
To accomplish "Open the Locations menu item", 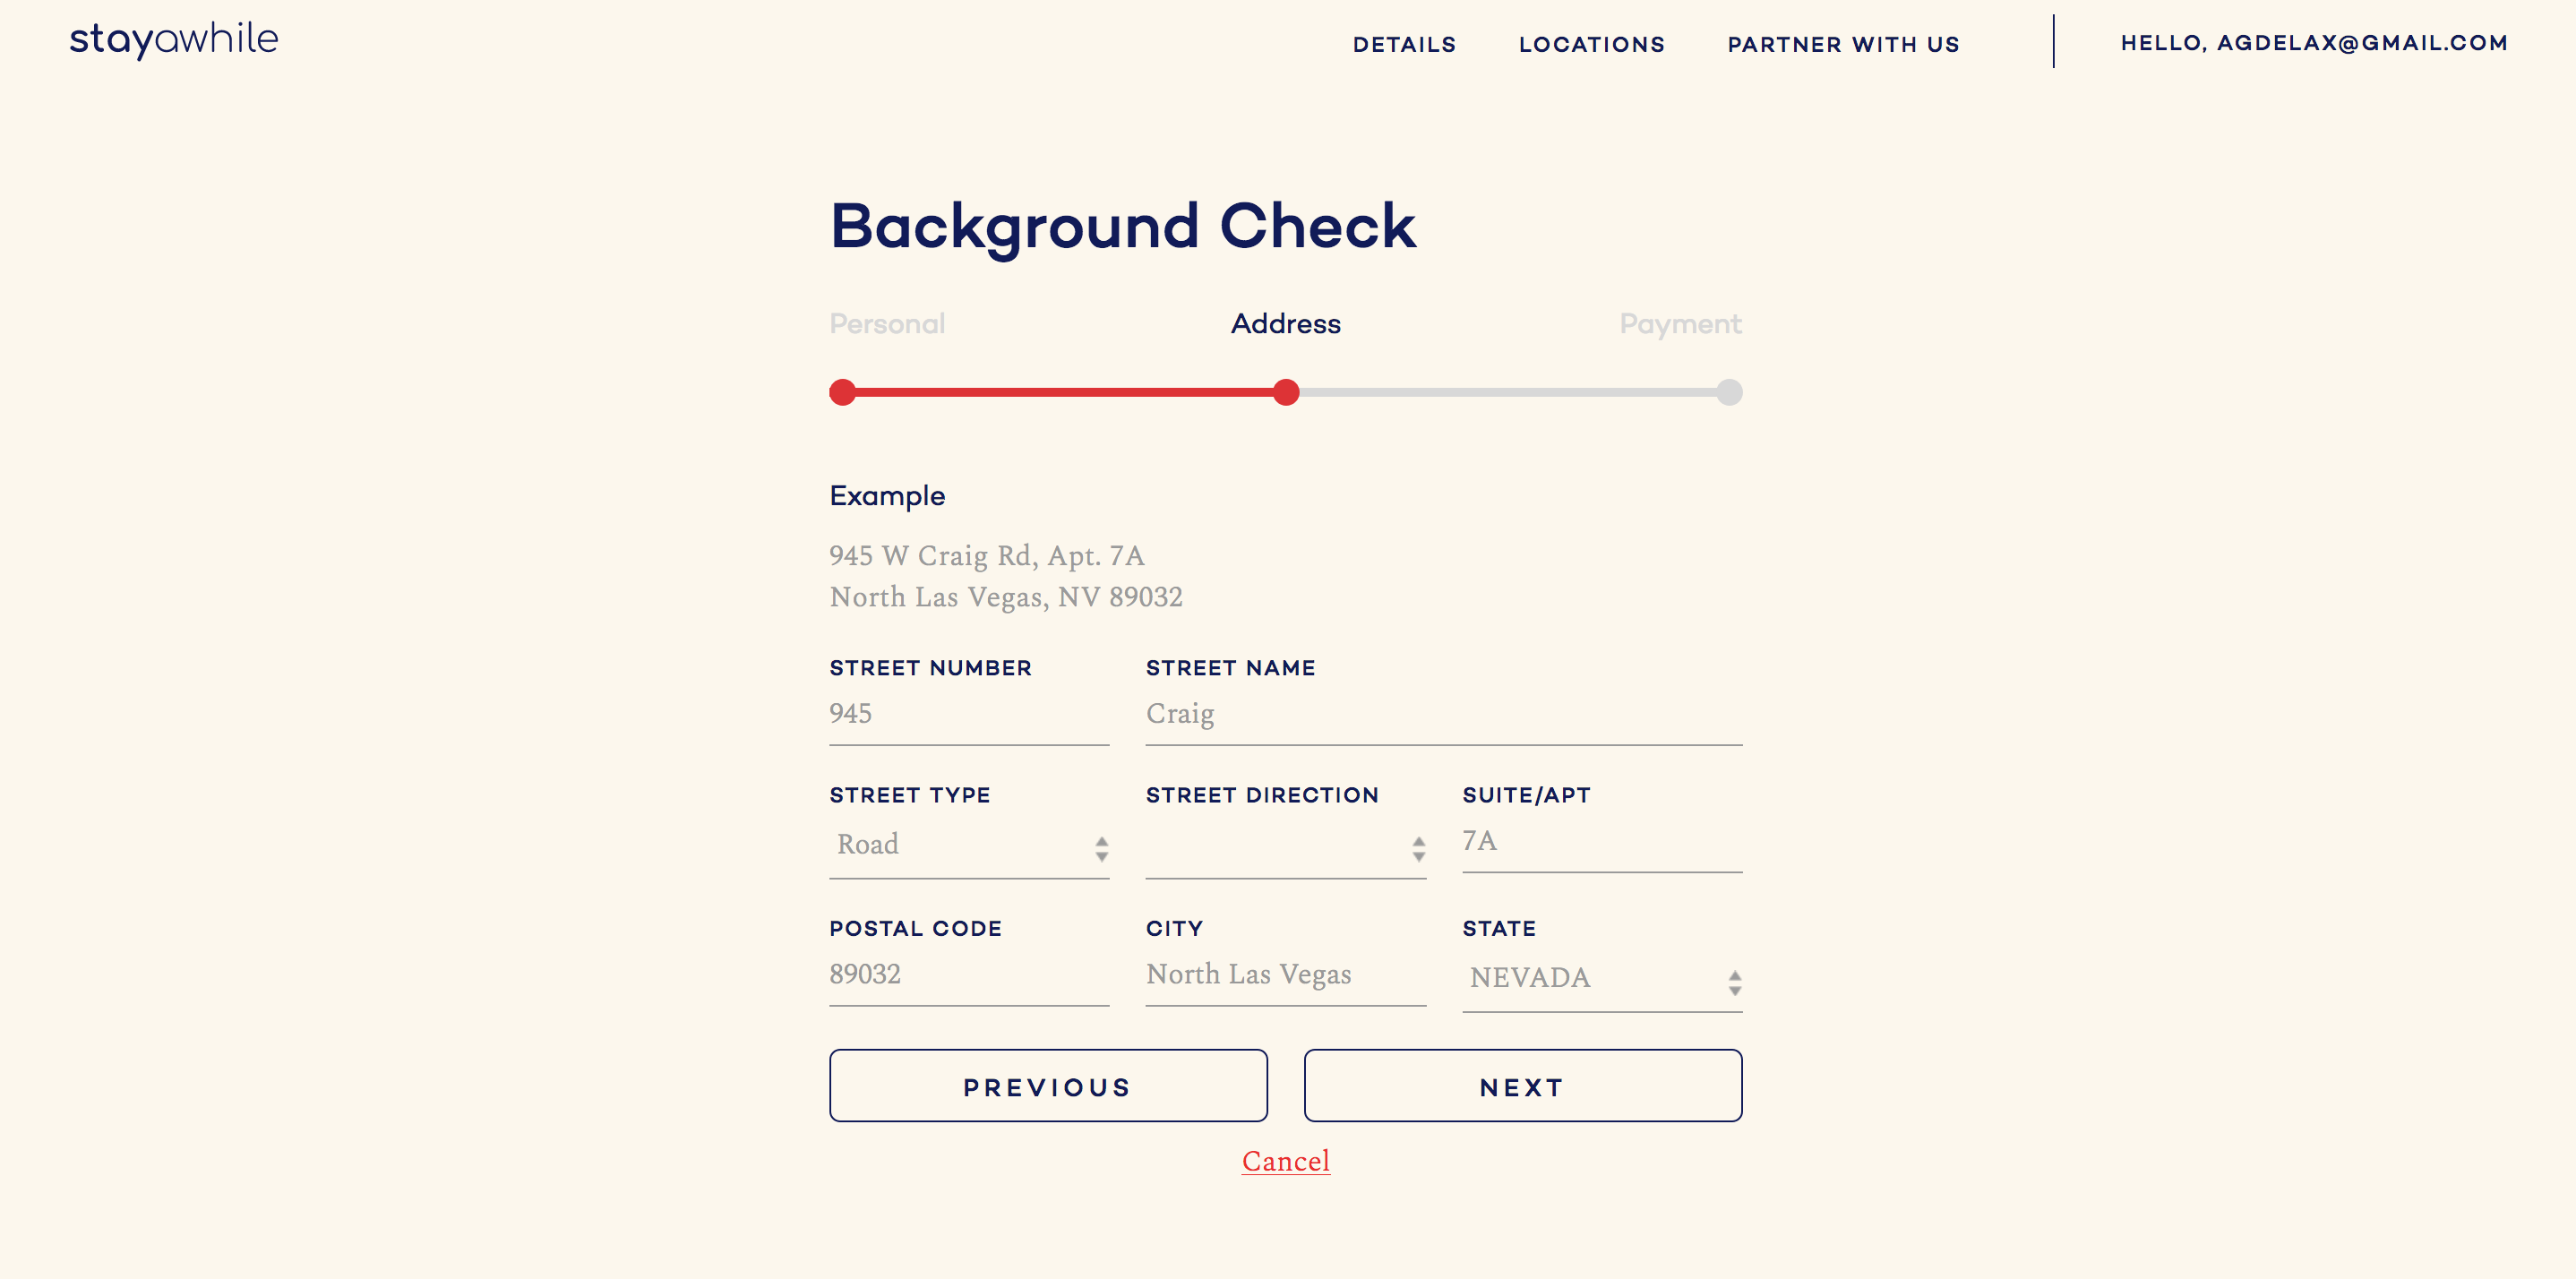I will click(1592, 44).
